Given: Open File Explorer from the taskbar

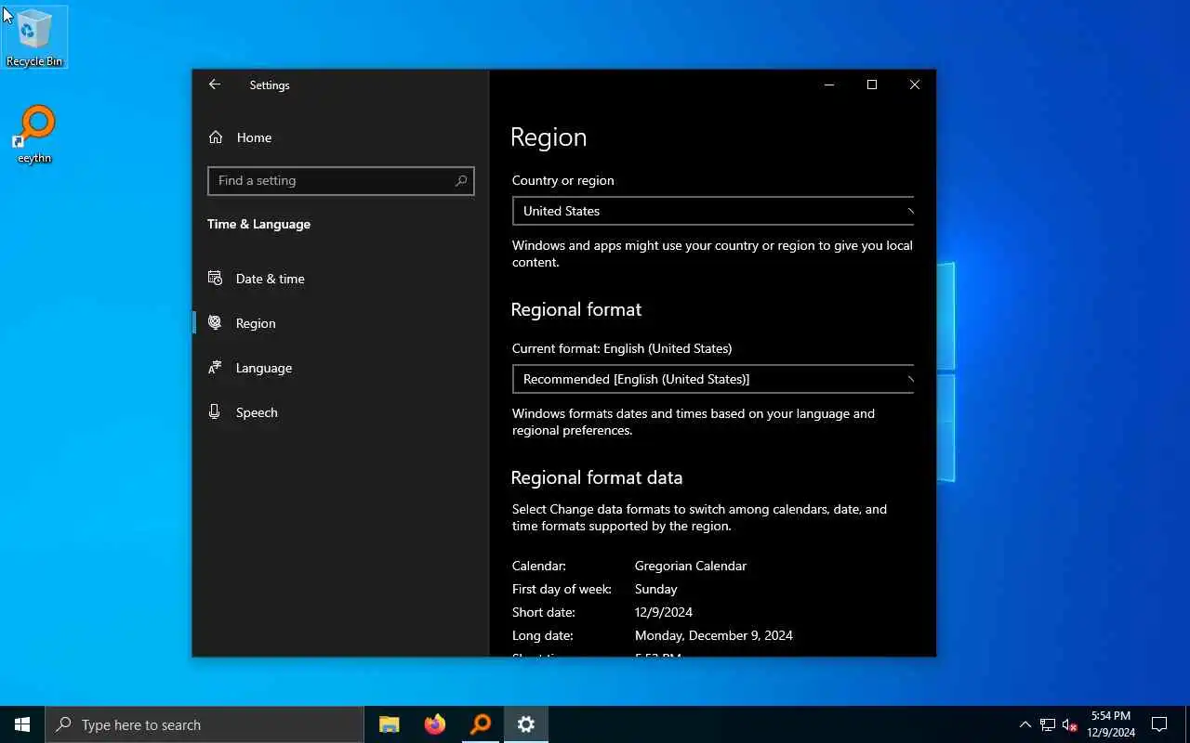Looking at the screenshot, I should [x=389, y=724].
